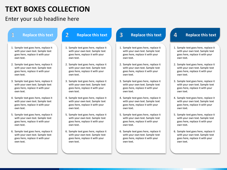This screenshot has width=227, height=170.
Task: Click list item 6 in the first column
Action: (32, 136)
